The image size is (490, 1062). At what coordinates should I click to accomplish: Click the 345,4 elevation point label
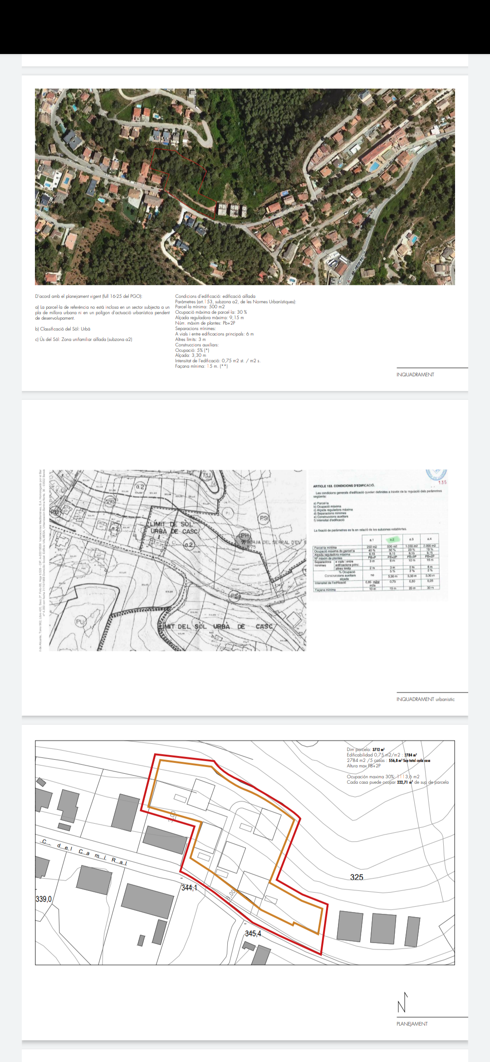pyautogui.click(x=253, y=934)
